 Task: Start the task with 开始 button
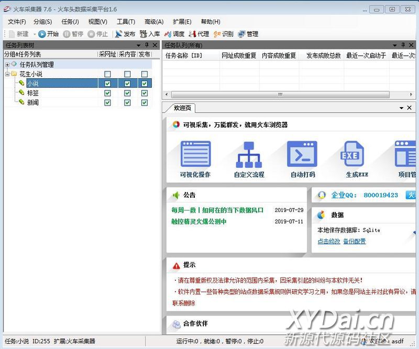pos(48,34)
